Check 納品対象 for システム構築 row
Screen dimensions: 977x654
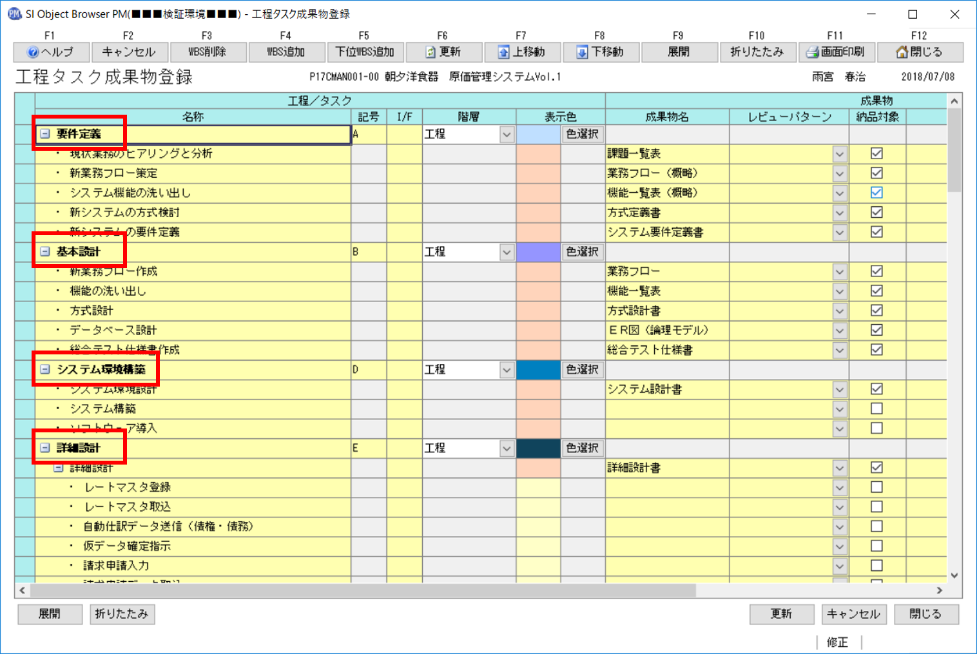[876, 409]
